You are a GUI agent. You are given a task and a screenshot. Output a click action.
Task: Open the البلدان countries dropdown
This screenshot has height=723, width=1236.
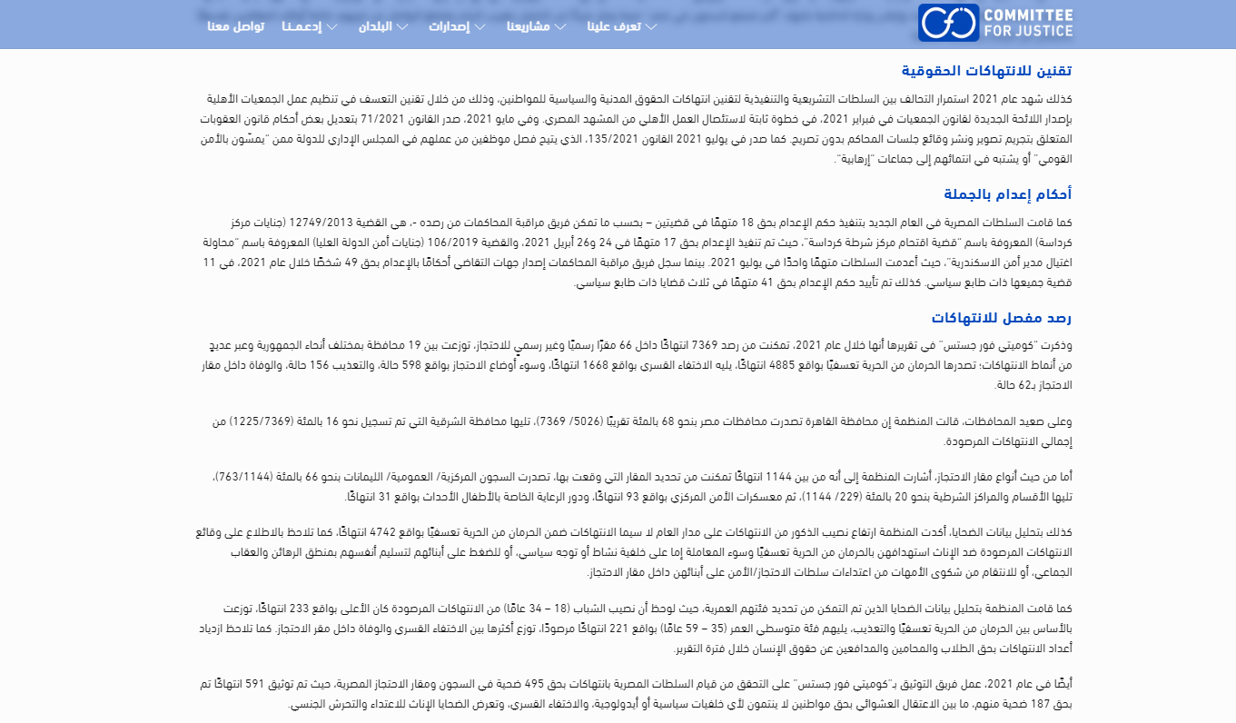[373, 26]
